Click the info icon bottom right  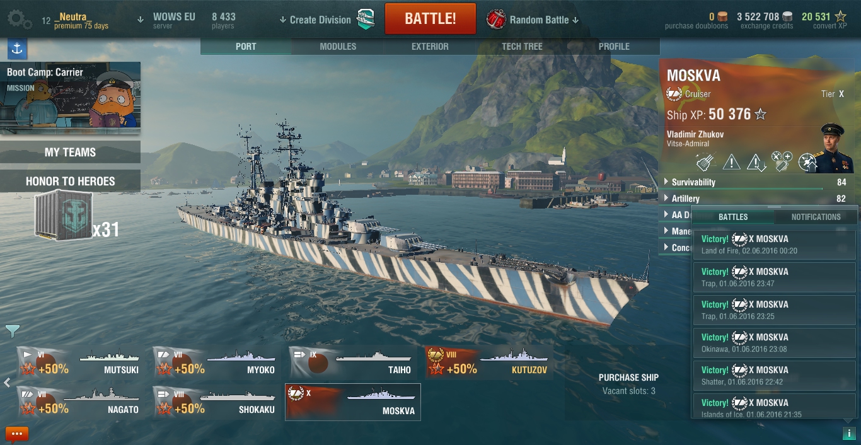[x=849, y=433]
